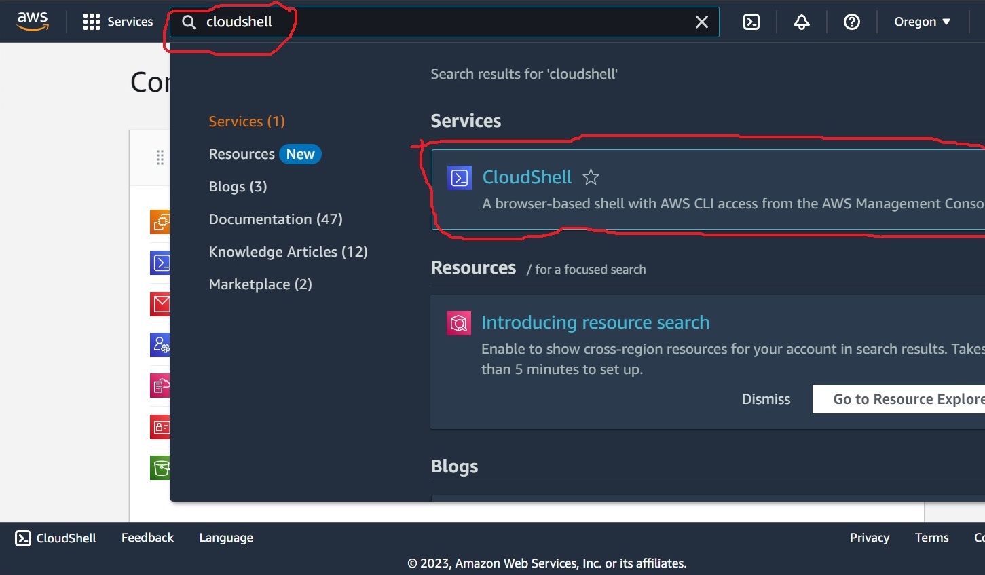The image size is (985, 575).
Task: Click the Services label in top bar
Action: [130, 22]
